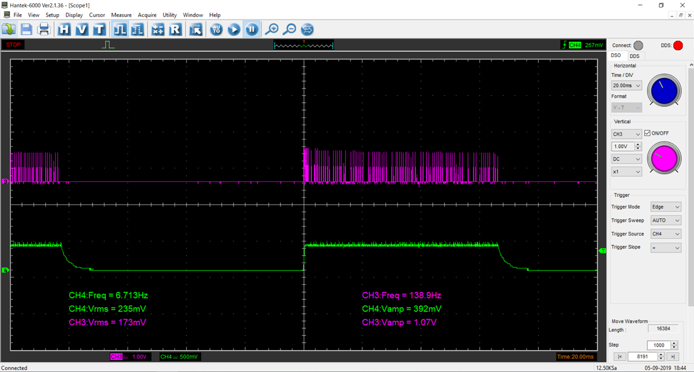Image resolution: width=694 pixels, height=372 pixels.
Task: Click the green pulse trigger status icon
Action: (x=108, y=45)
